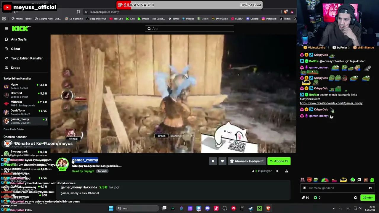Open the Swaggybark recommended channel
The image size is (379, 213).
point(25,153)
